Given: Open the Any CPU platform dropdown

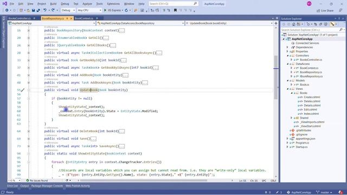Looking at the screenshot, I should coord(89,10).
